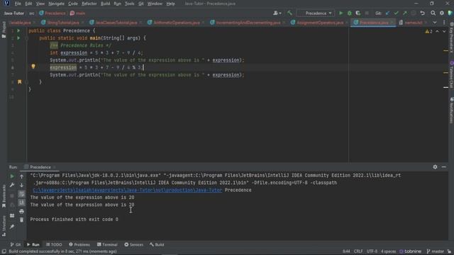This screenshot has width=454, height=255.
Task: Click the Java-Tutor breadcrumb
Action: (14, 13)
